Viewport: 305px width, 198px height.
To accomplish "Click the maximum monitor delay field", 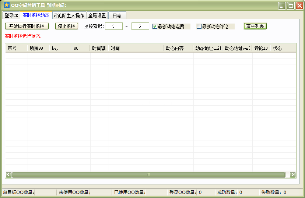I will click(140, 26).
